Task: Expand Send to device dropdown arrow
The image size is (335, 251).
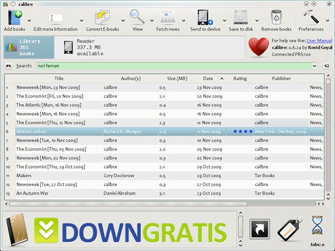Action: 224,21
